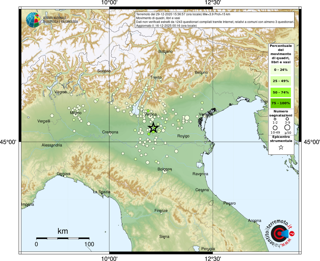
Task: Click the Ancona city label
Action: pos(254,220)
